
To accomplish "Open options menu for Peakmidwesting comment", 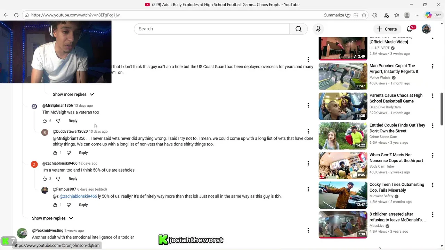I will click(x=308, y=230).
